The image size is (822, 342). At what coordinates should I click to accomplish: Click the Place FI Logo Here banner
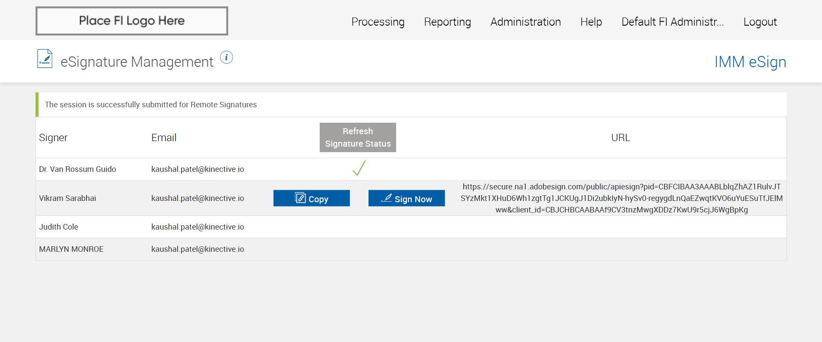click(131, 21)
